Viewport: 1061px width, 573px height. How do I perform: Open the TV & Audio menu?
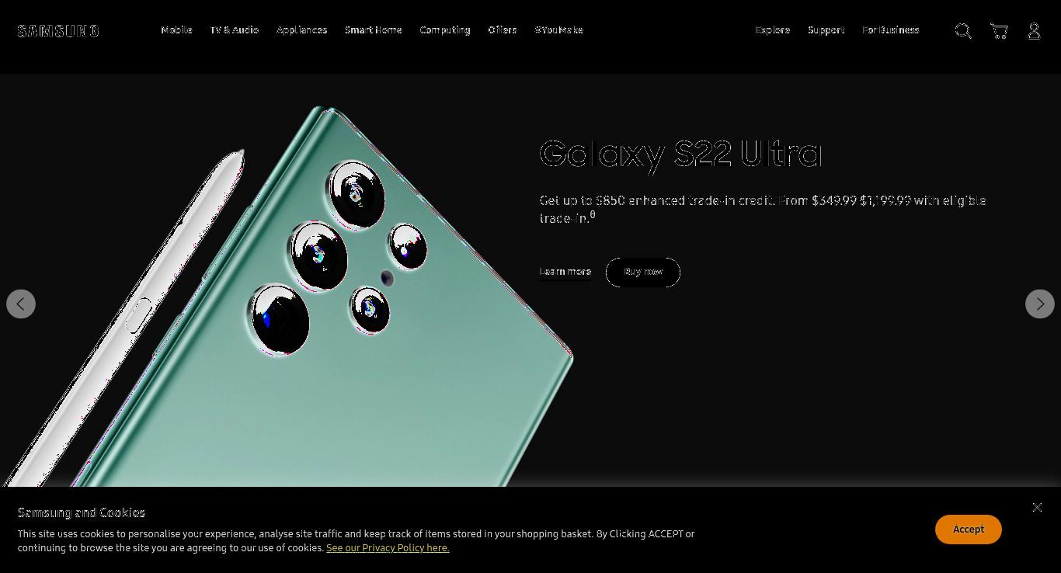point(235,30)
